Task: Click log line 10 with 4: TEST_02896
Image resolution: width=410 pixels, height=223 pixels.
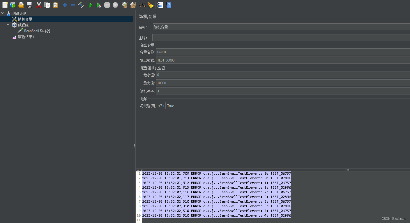Action: coord(216,215)
